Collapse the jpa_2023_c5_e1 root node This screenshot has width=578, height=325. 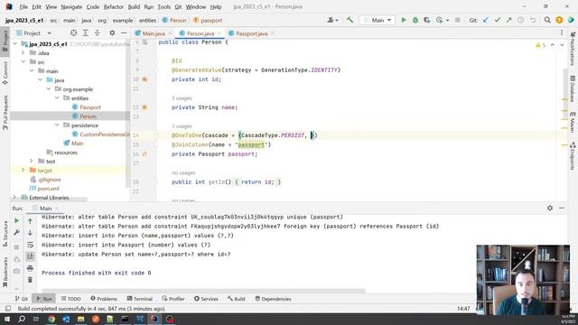coord(15,44)
